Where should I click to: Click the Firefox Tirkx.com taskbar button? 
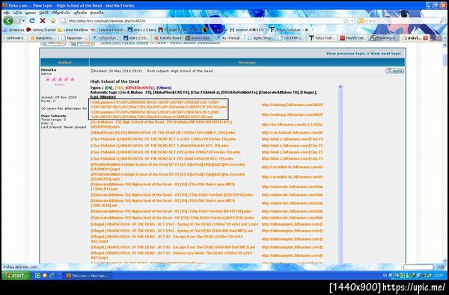coord(88,276)
